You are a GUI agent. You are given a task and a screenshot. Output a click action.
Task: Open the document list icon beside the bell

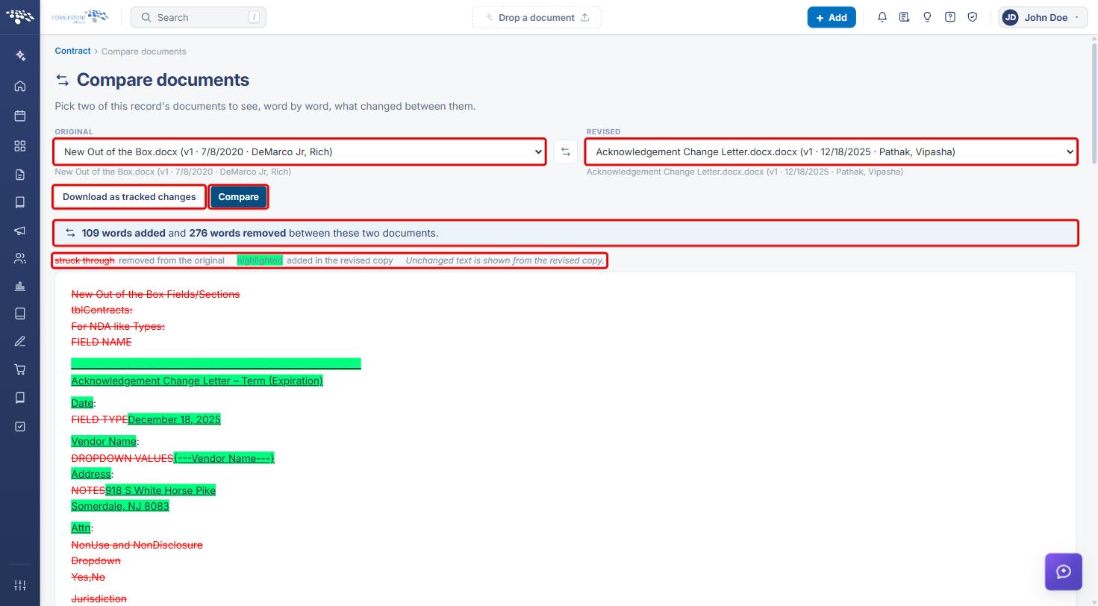pyautogui.click(x=905, y=17)
